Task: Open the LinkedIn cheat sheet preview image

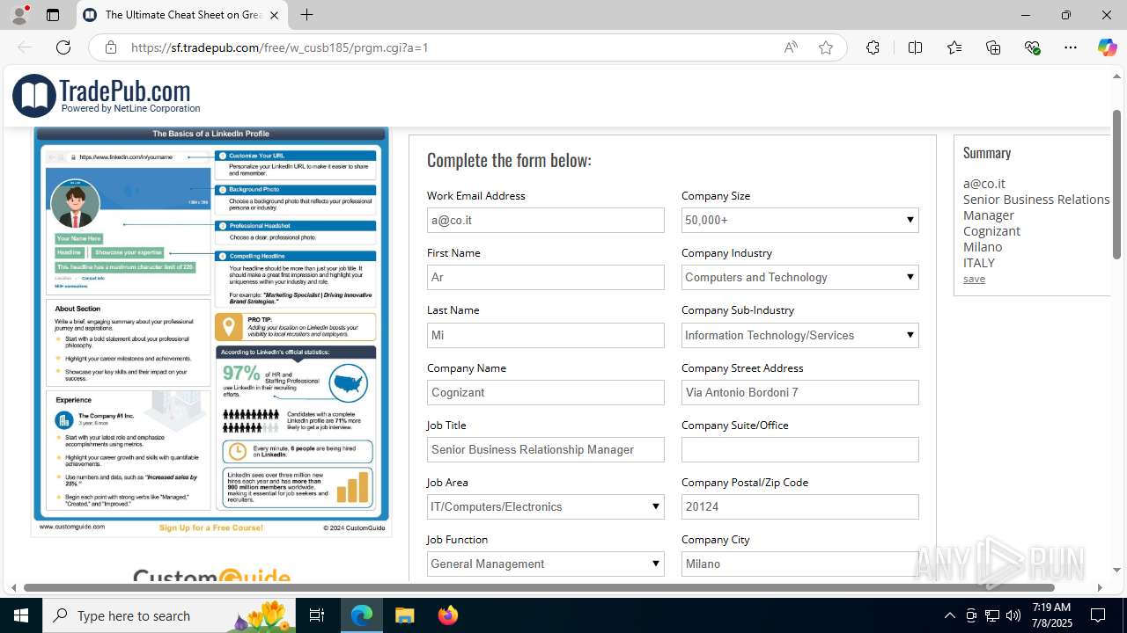Action: point(210,331)
